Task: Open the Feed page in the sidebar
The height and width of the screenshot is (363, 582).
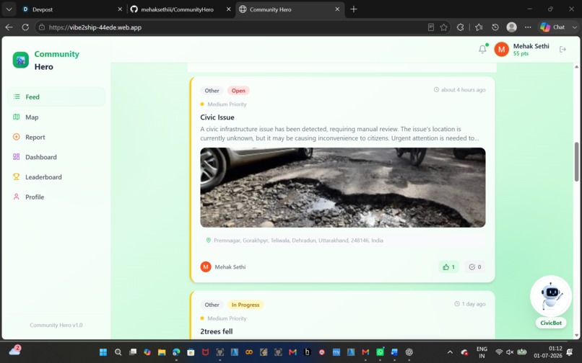Action: click(x=56, y=97)
